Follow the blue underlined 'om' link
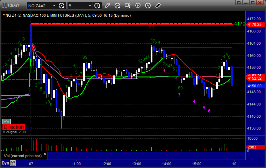The image size is (266, 168). coord(29,128)
